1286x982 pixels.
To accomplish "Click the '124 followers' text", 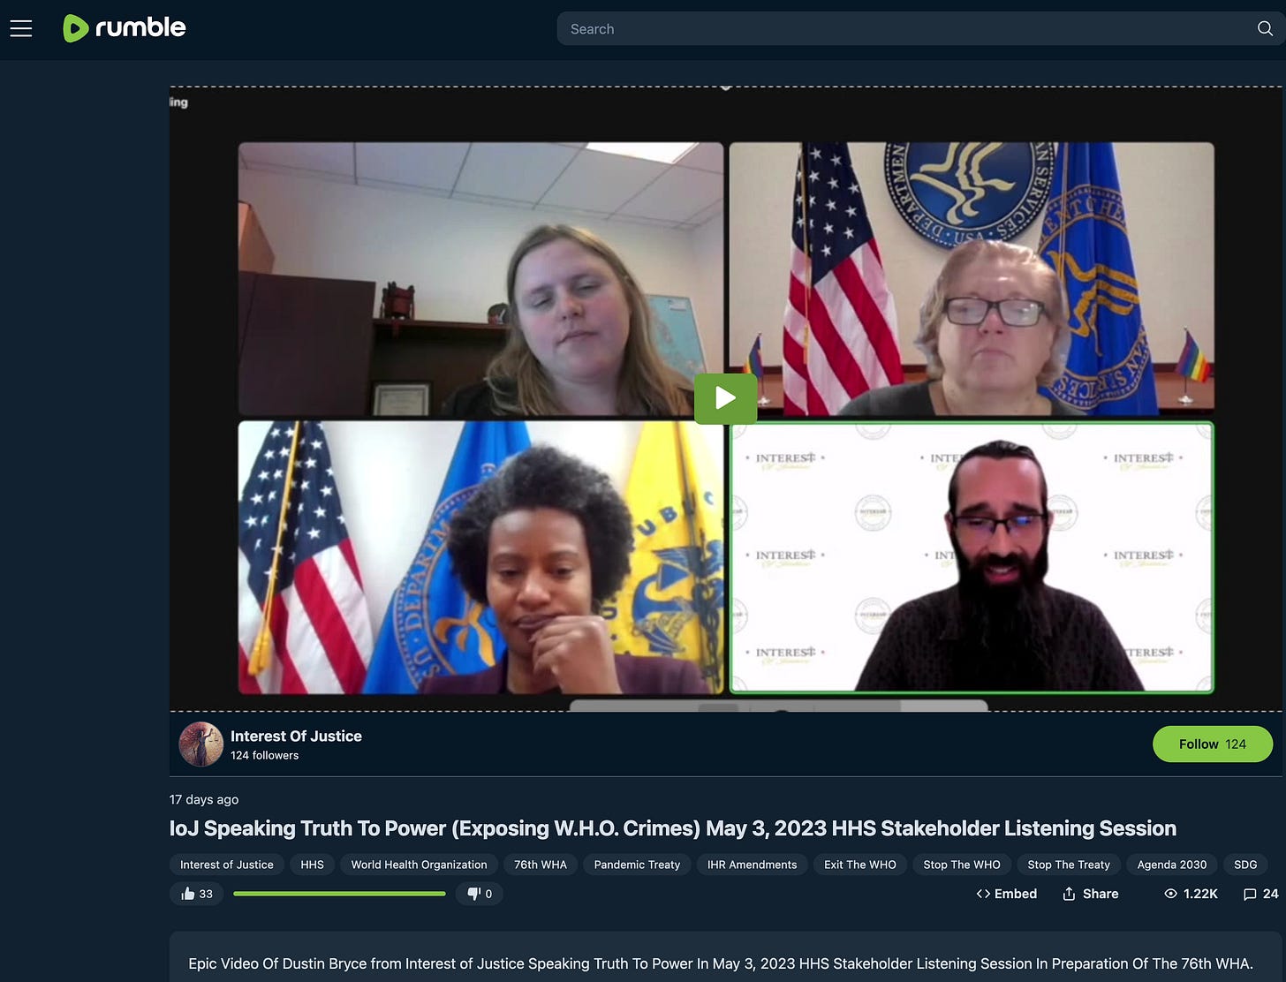I will pos(265,755).
